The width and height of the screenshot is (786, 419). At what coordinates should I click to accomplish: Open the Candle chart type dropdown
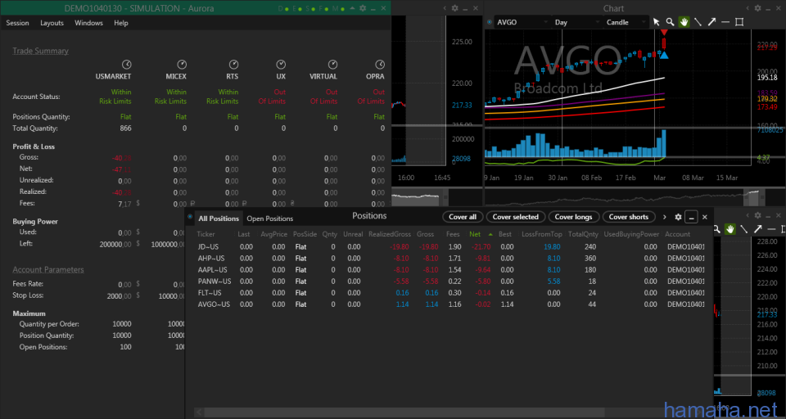coord(627,22)
